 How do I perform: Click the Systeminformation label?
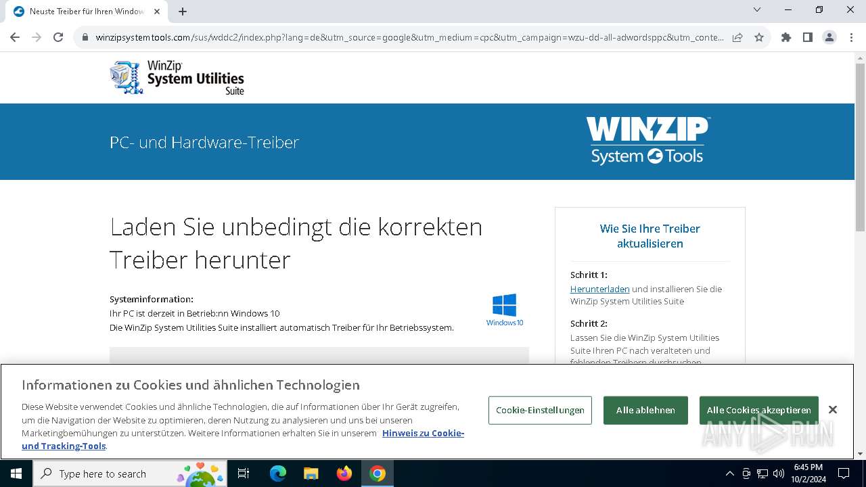click(152, 299)
